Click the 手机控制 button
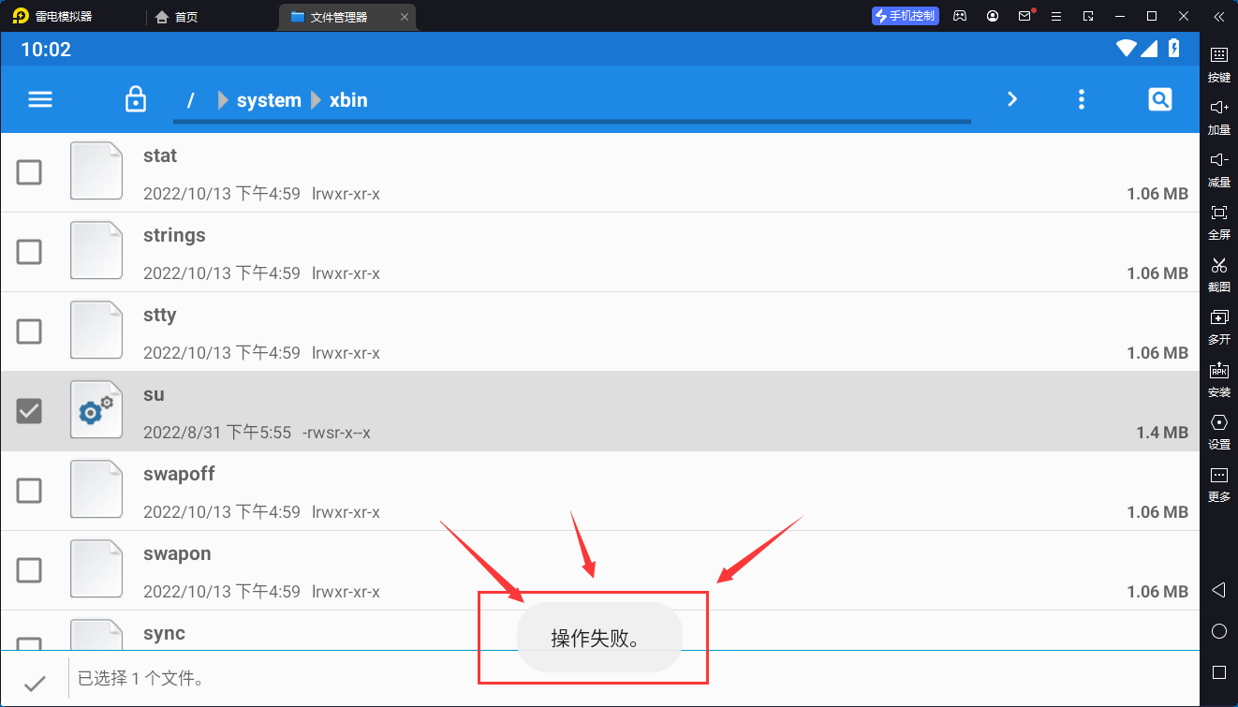The width and height of the screenshot is (1238, 707). 905,16
